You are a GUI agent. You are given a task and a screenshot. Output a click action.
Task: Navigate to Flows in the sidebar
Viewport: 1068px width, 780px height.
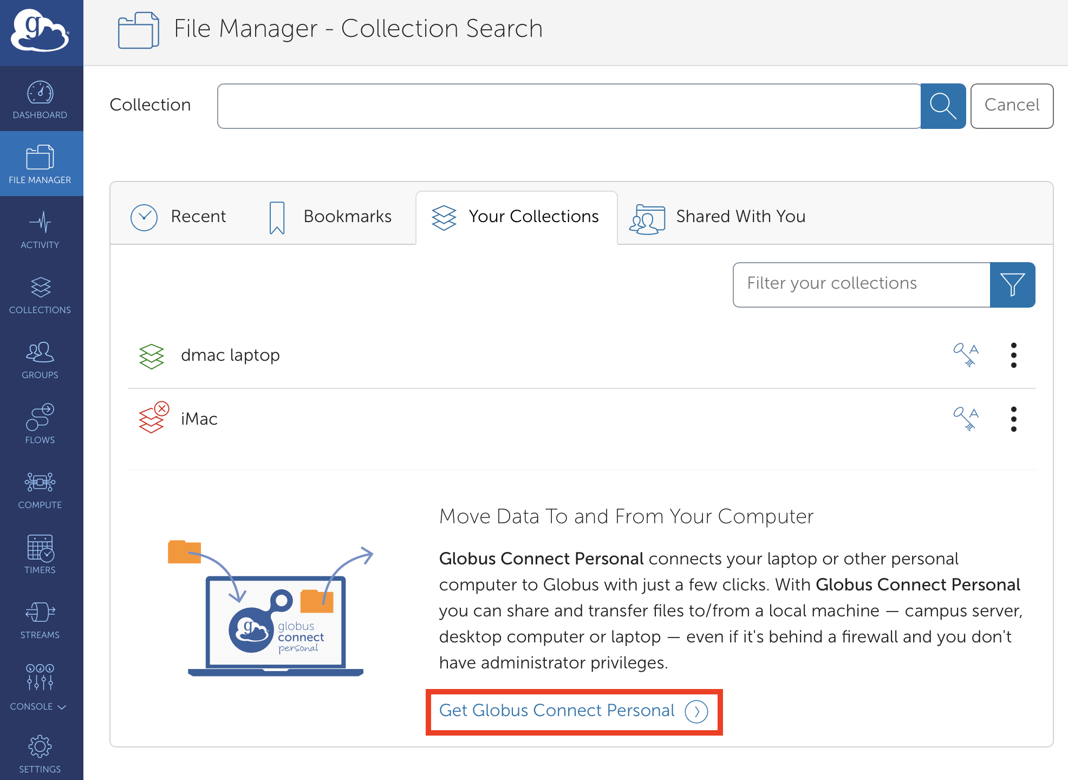pyautogui.click(x=40, y=425)
